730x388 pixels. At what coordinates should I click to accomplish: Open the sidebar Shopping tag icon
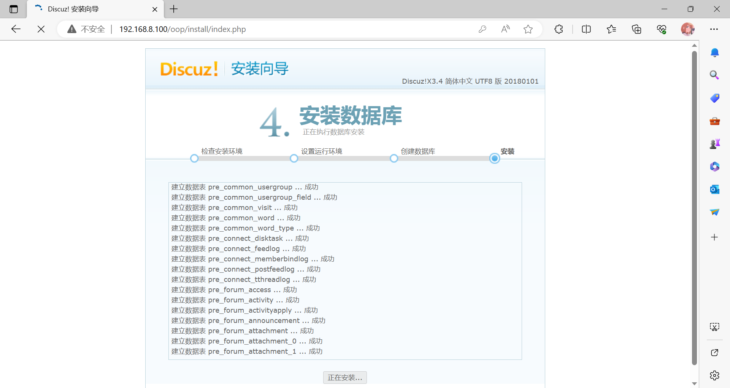coord(715,98)
